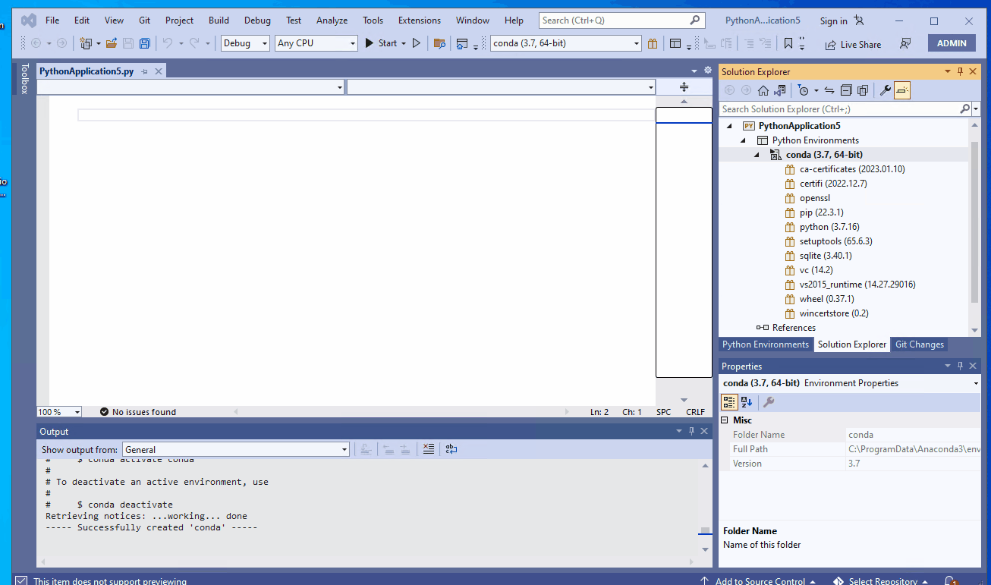Pin the Output panel

tap(691, 431)
